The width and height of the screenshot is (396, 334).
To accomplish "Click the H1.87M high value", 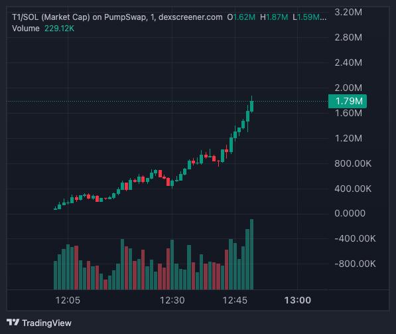I will pyautogui.click(x=274, y=17).
